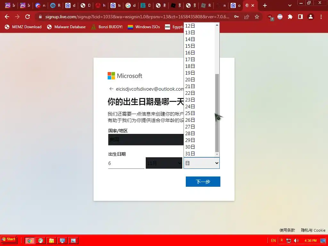Reload the signup page
Screen dimensions: 328x246
point(28,17)
